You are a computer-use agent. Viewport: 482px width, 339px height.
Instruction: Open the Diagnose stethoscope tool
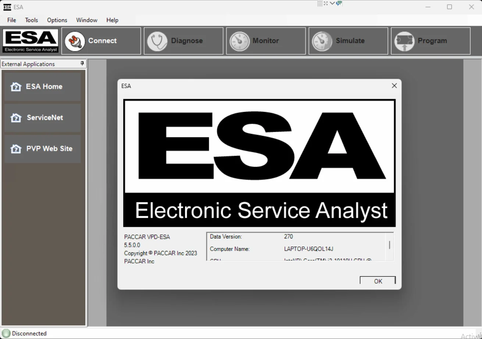pyautogui.click(x=157, y=41)
